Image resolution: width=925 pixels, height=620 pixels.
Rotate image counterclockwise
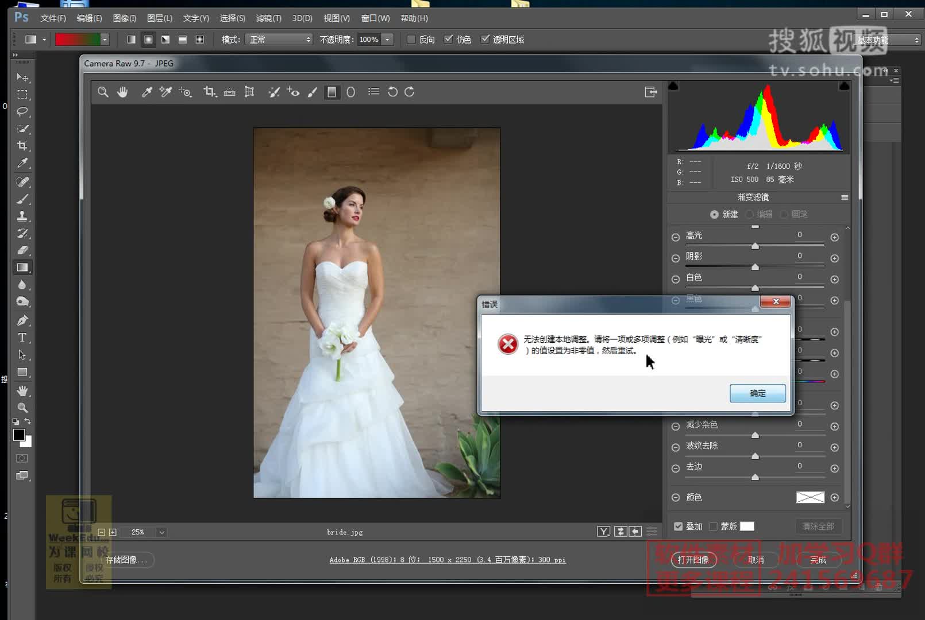[392, 92]
